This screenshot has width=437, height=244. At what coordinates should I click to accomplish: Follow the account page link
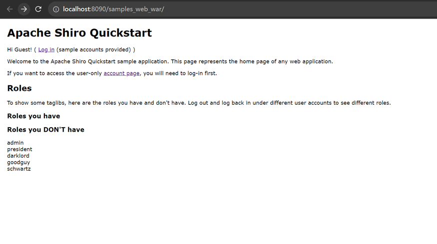(x=121, y=73)
